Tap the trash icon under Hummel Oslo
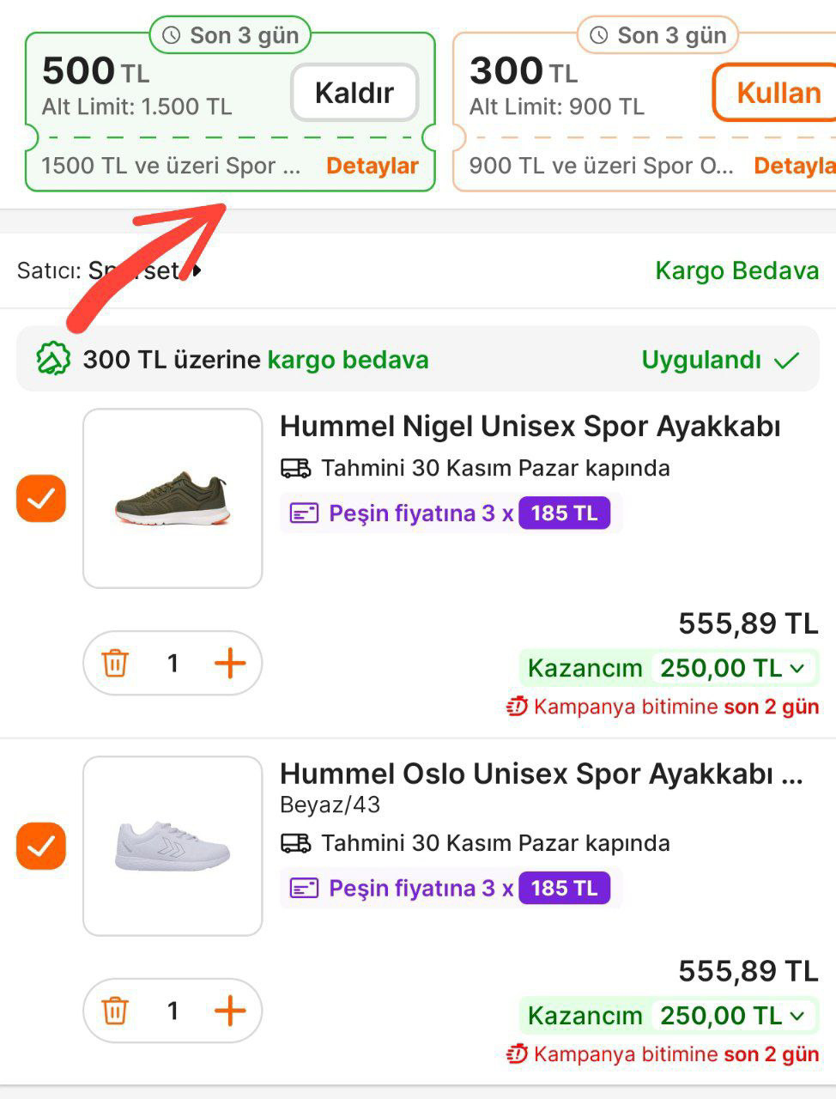The width and height of the screenshot is (836, 1099). (x=115, y=1011)
